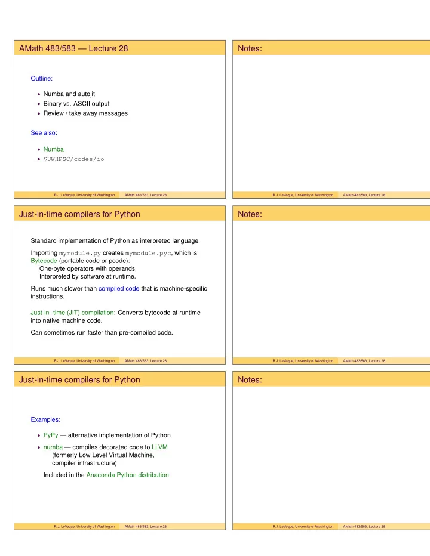Click the code text 'mymodule.pyc'
Image resolution: width=430 pixels, height=556 pixels.
coord(149,253)
